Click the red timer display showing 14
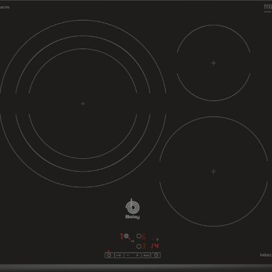 point(155,246)
